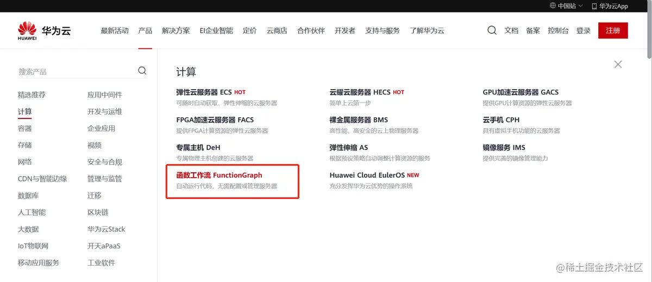652x282 pixels.
Task: Select the 开天aPaaS category
Action: click(x=104, y=246)
